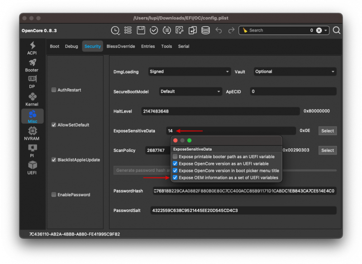This screenshot has width=362, height=264.
Task: Click the HaltLevel input field
Action: [x=219, y=111]
